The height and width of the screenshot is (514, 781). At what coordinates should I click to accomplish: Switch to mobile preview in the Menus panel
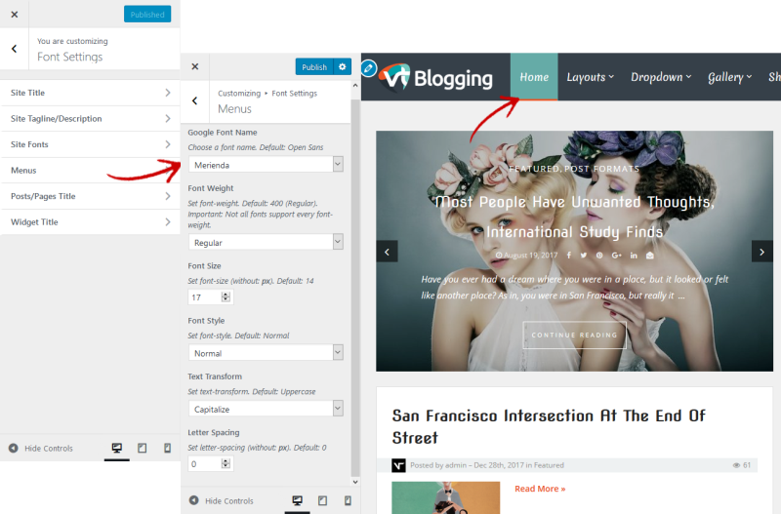click(x=347, y=501)
